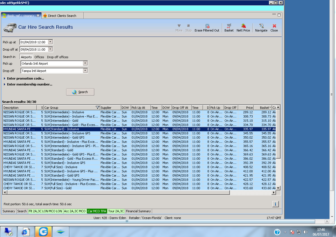336x237 pixels.
Task: Click the More toolbar icon
Action: click(179, 28)
